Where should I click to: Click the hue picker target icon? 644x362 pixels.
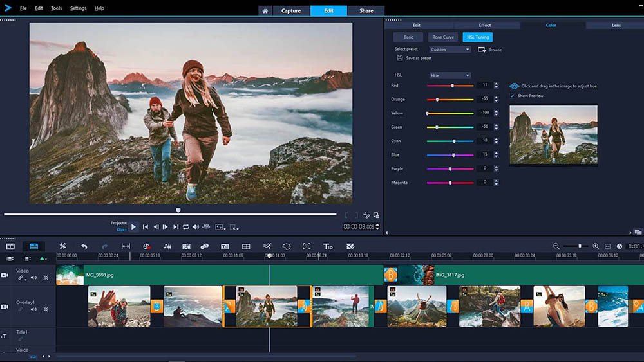tap(515, 86)
